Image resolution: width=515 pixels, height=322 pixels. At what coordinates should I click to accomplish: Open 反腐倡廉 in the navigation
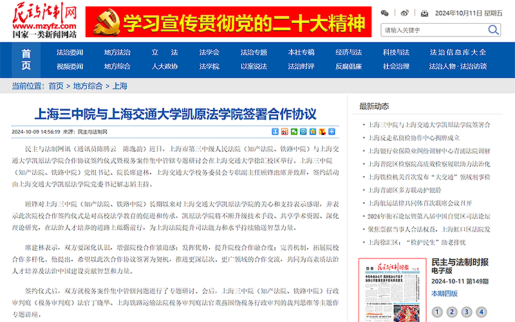pyautogui.click(x=348, y=67)
